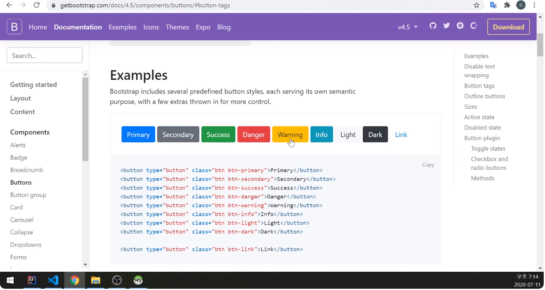Image resolution: width=545 pixels, height=290 pixels.
Task: Open the Twitter icon link
Action: (x=446, y=25)
